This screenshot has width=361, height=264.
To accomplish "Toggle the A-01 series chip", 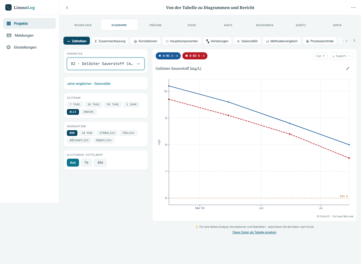I will 168,56.
